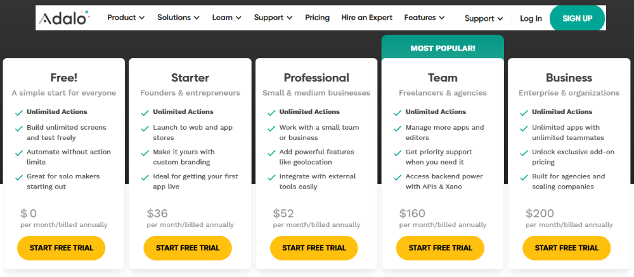
Task: Click checkmark next to Access backend power
Action: 398,178
